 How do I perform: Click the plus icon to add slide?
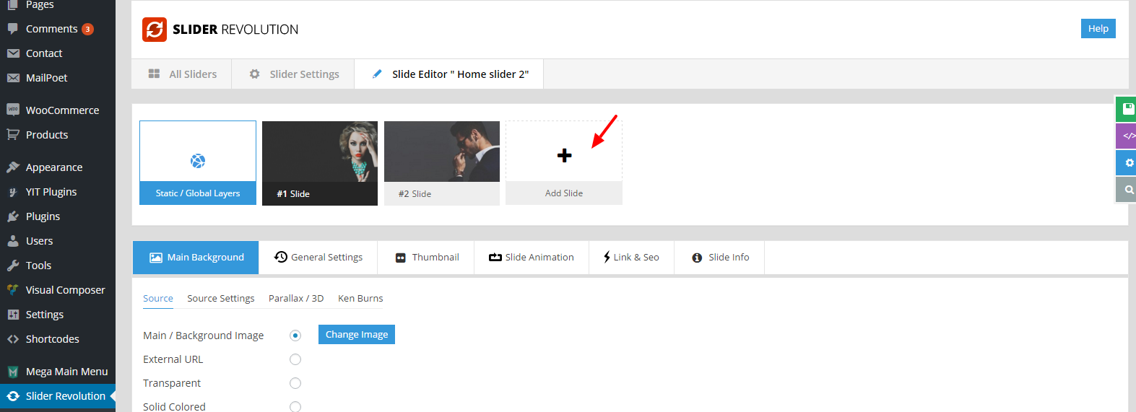click(x=565, y=155)
